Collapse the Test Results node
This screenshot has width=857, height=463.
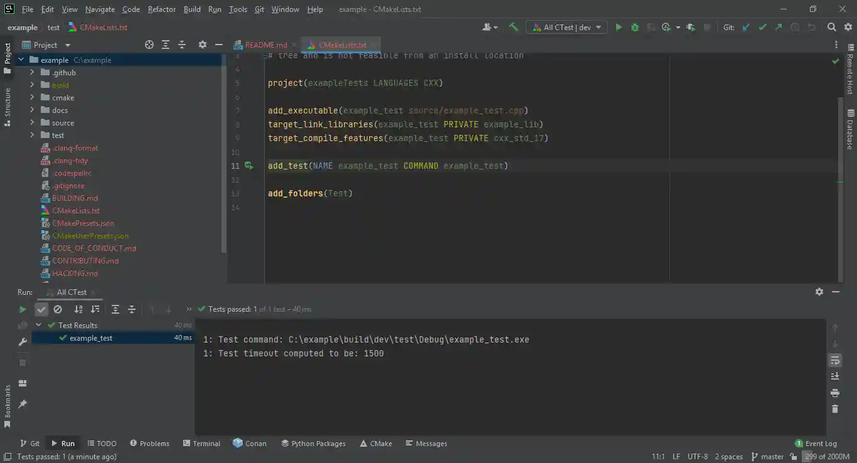[x=38, y=325]
